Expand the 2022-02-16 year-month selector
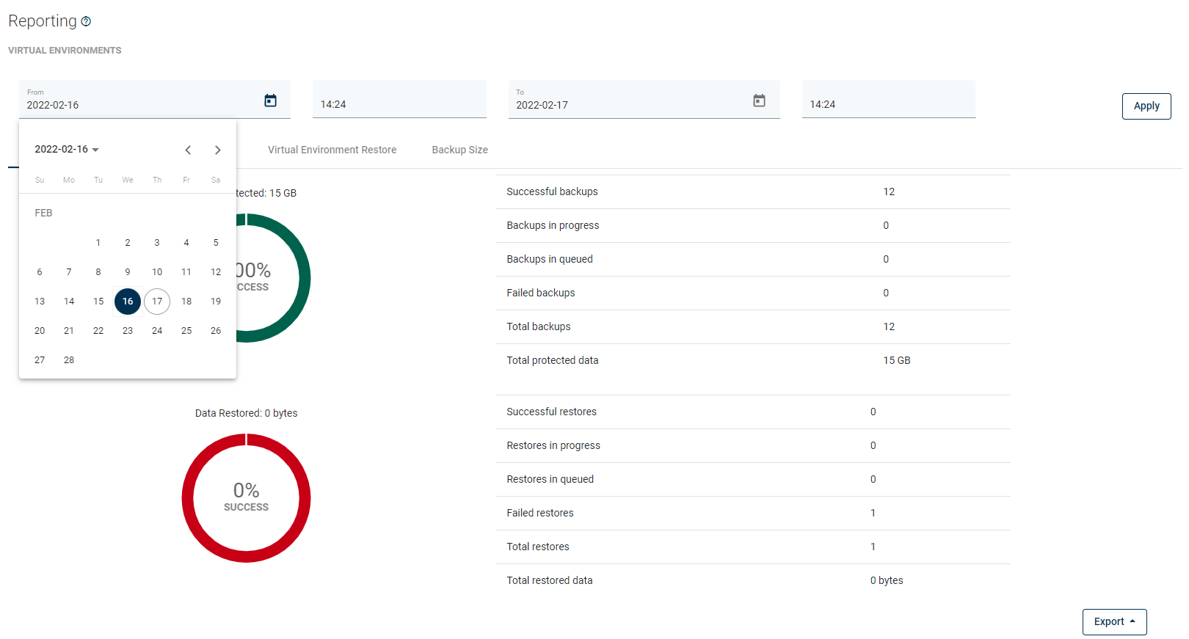The height and width of the screenshot is (639, 1189). [x=67, y=150]
